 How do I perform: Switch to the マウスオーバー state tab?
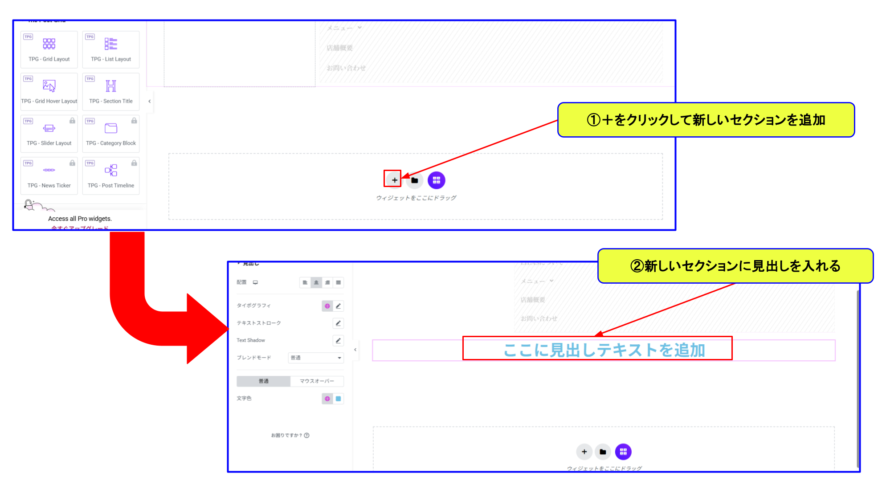tap(317, 381)
